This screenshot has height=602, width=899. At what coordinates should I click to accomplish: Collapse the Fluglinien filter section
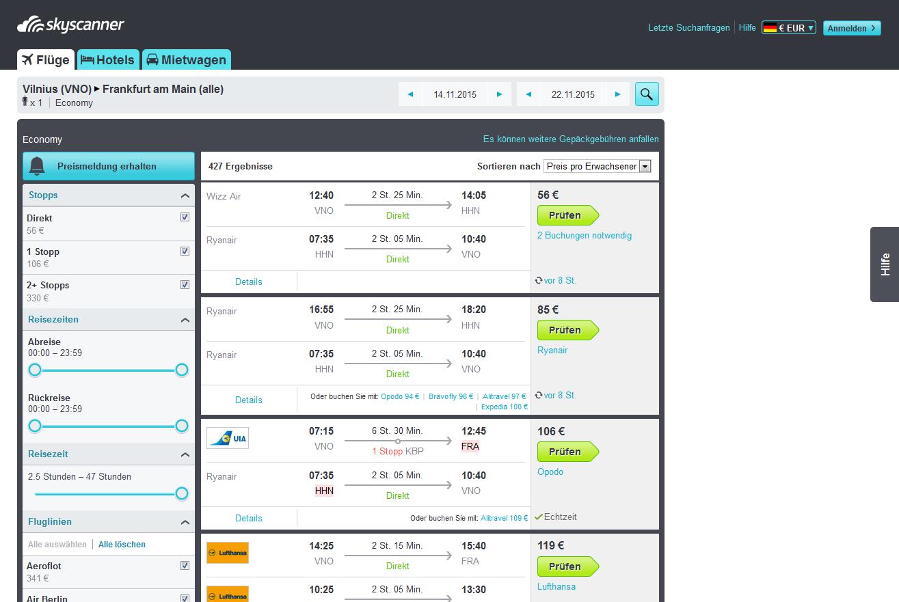tap(185, 522)
